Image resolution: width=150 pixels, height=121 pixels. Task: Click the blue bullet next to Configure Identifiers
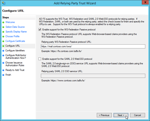pyautogui.click(x=3, y=51)
